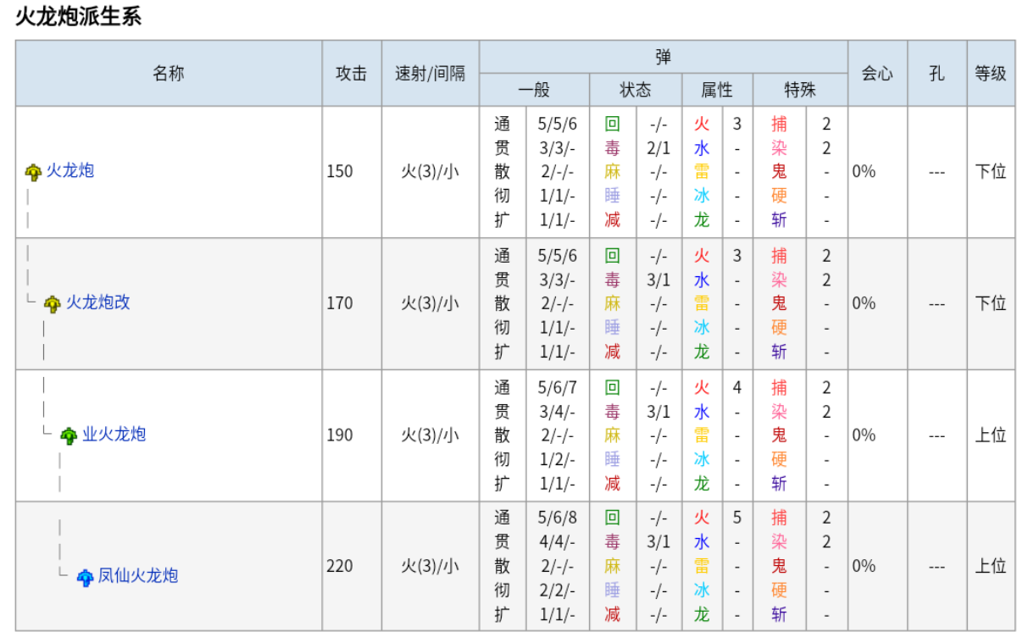Click 火(3)/小 in the 业火龙炮 row
The width and height of the screenshot is (1017, 632).
click(431, 435)
